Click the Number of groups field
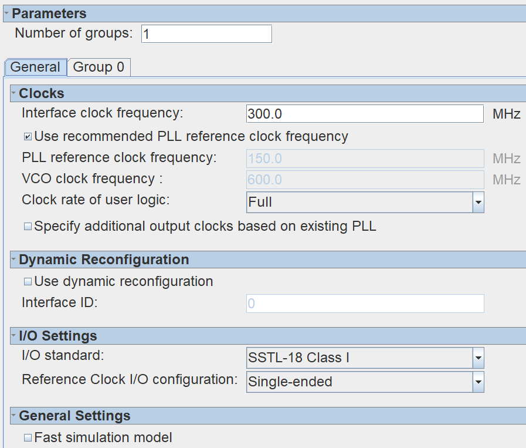The width and height of the screenshot is (526, 448). pos(206,34)
